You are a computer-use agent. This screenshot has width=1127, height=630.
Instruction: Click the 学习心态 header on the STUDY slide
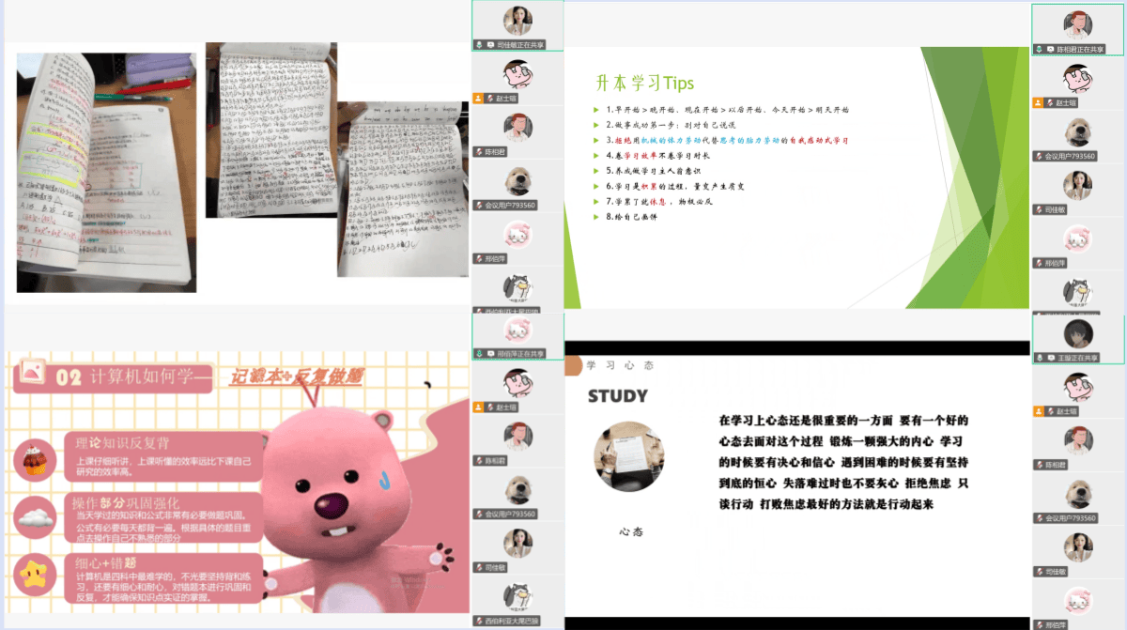coord(620,364)
